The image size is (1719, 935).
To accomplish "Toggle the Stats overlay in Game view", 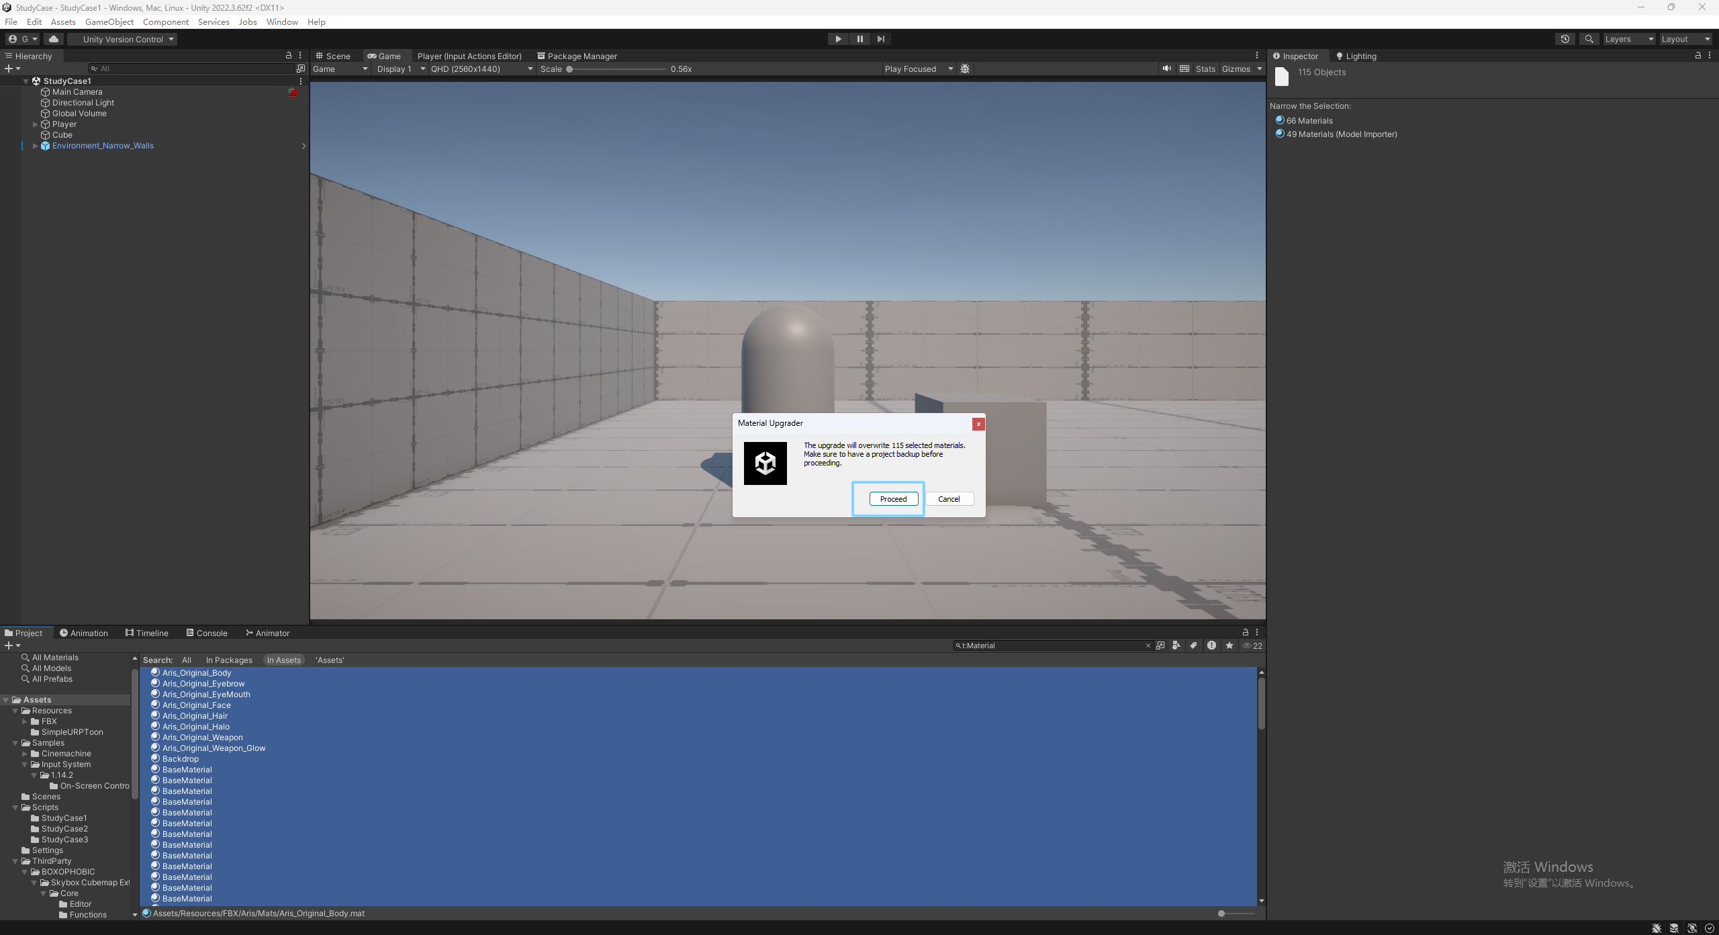I will pos(1205,69).
